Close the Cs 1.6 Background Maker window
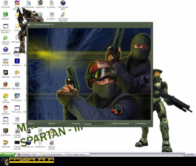 [150, 24]
